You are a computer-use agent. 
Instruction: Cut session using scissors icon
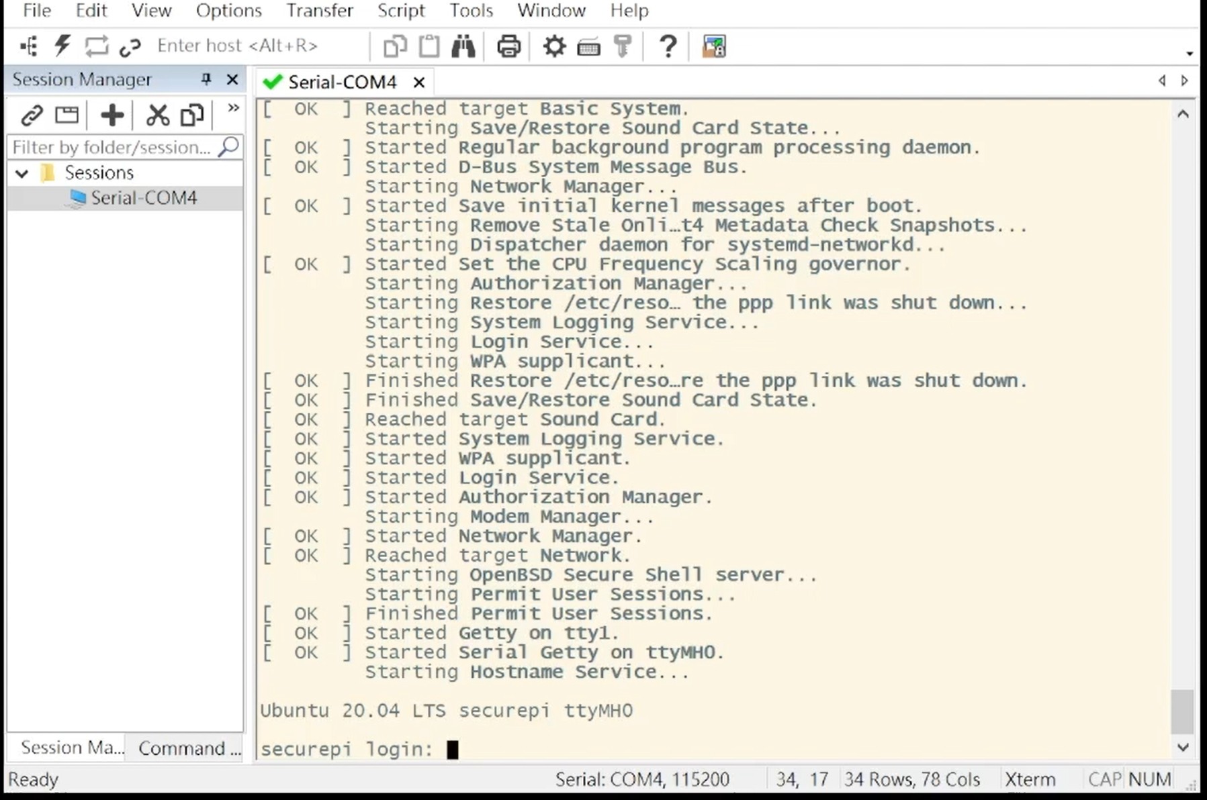pyautogui.click(x=158, y=115)
